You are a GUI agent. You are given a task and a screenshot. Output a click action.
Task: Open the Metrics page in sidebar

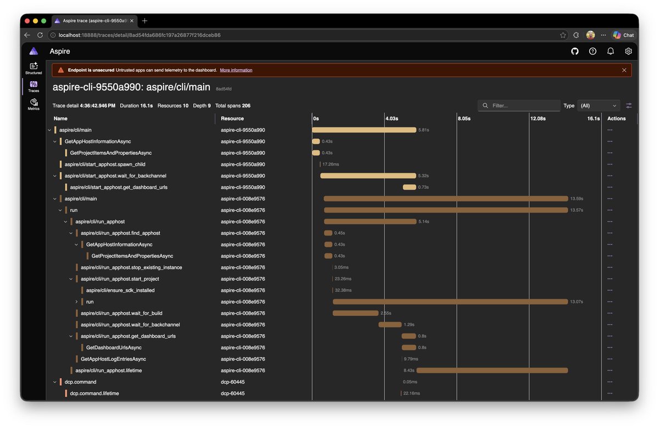33,104
